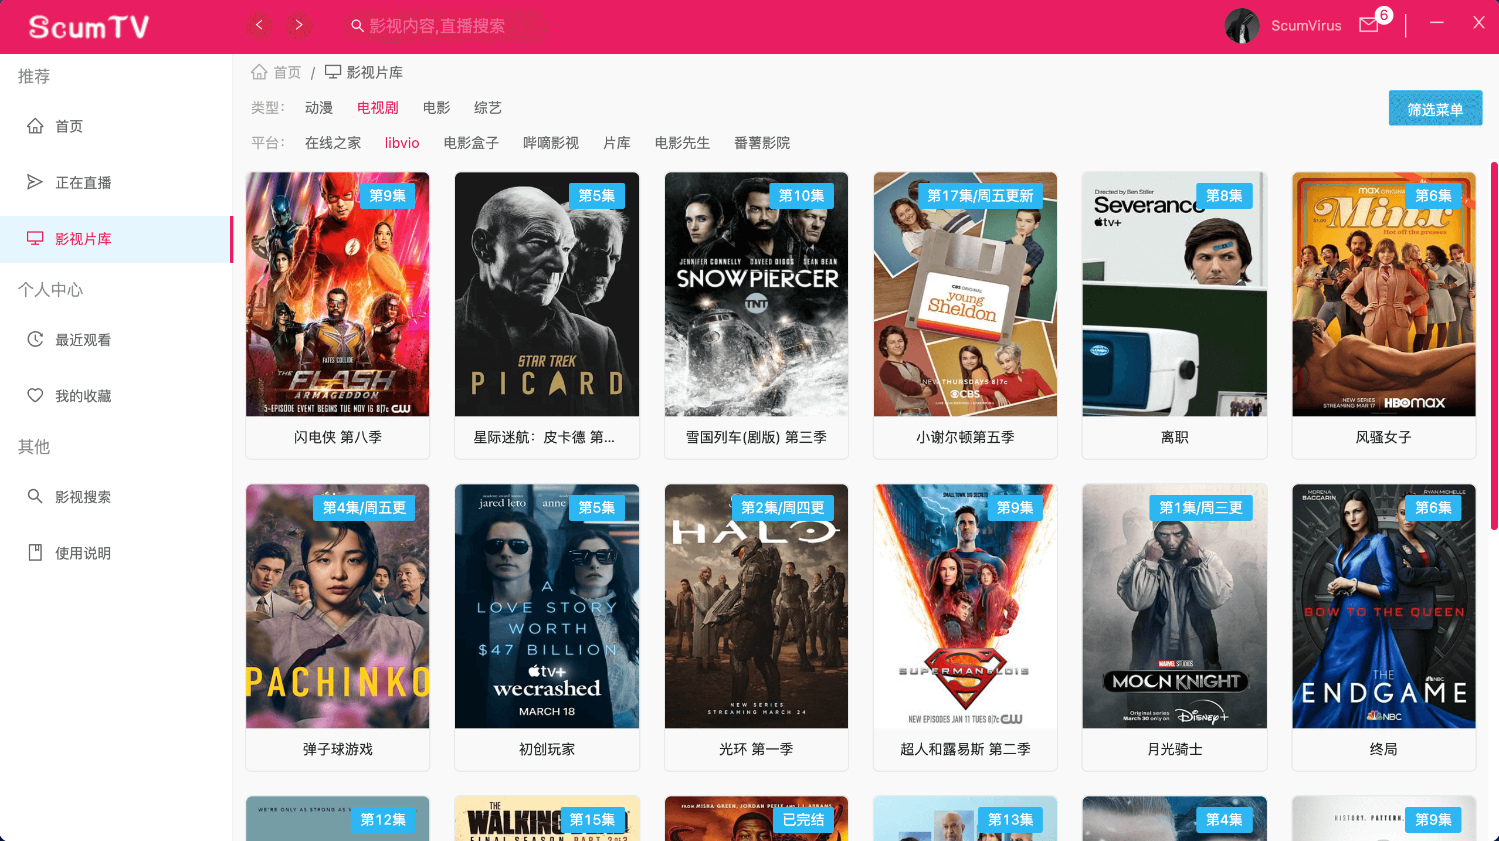
Task: Open 最近观看 recent history
Action: click(83, 340)
